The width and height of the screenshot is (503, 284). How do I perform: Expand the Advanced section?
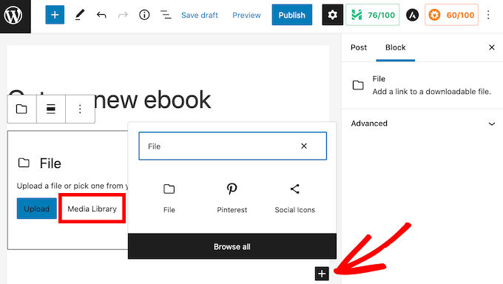[423, 124]
